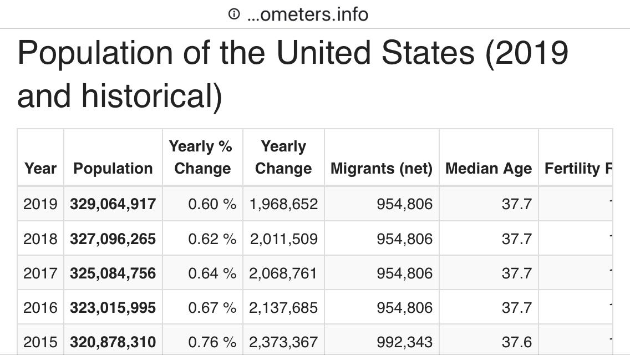Select the 2016 yearly percent 0.67 %
630x355 pixels.
pyautogui.click(x=212, y=307)
